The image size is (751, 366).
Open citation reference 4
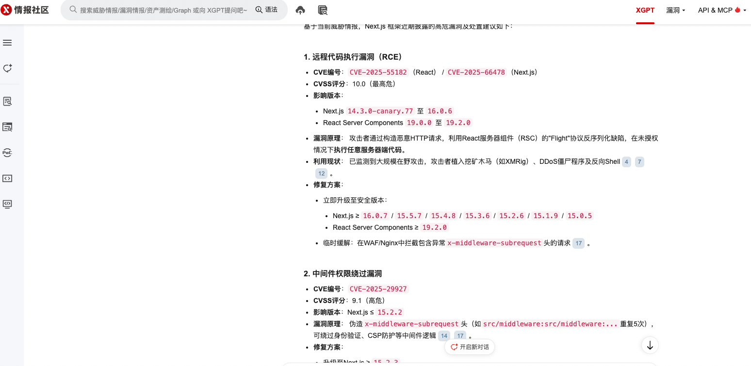tap(626, 162)
